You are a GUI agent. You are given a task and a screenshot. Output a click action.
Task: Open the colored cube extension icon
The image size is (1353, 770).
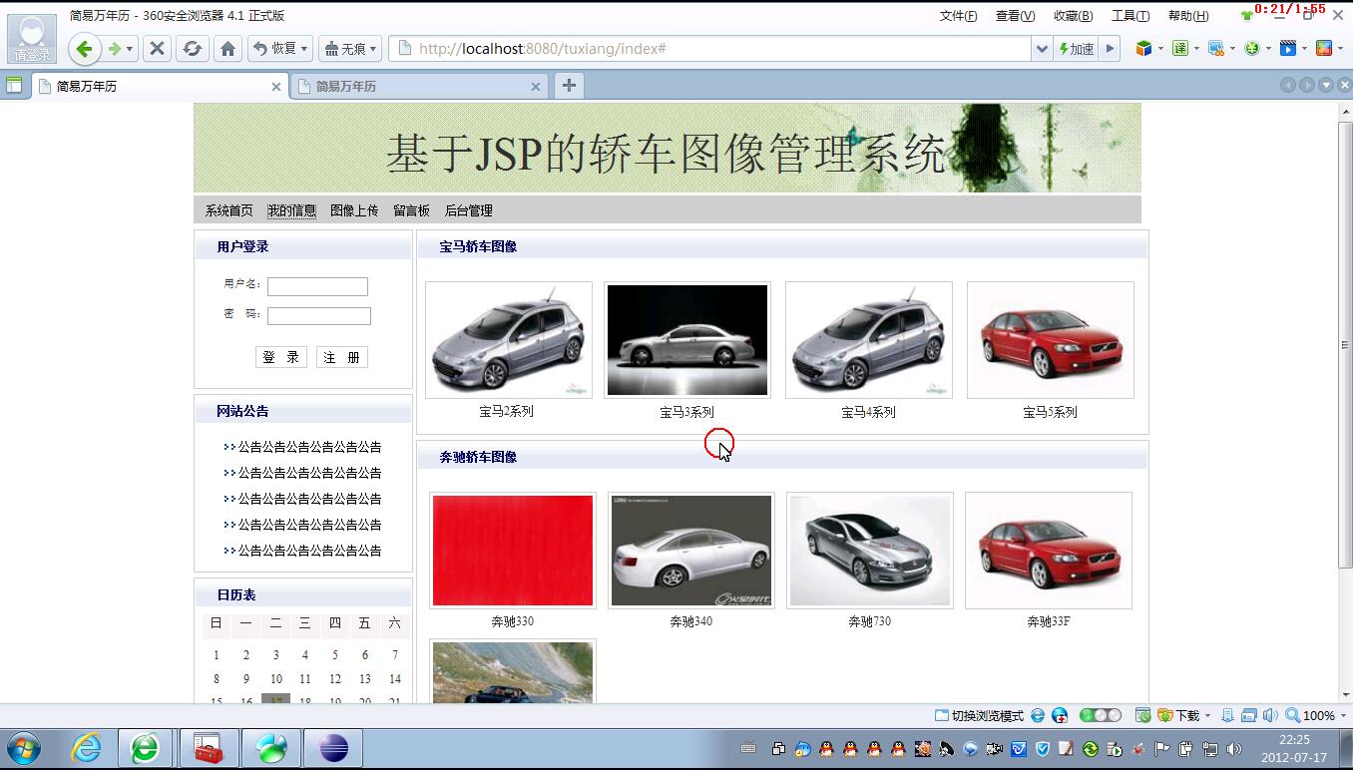pos(1144,48)
